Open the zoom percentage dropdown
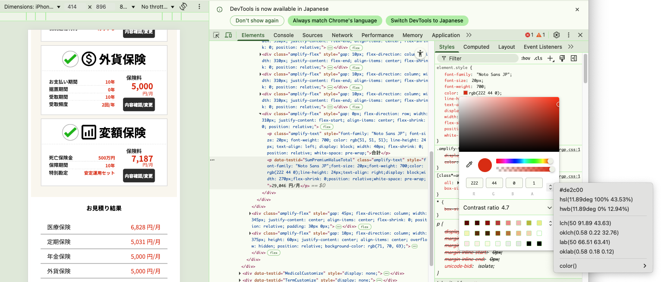Screen dimensions: 664x282 tap(127, 7)
